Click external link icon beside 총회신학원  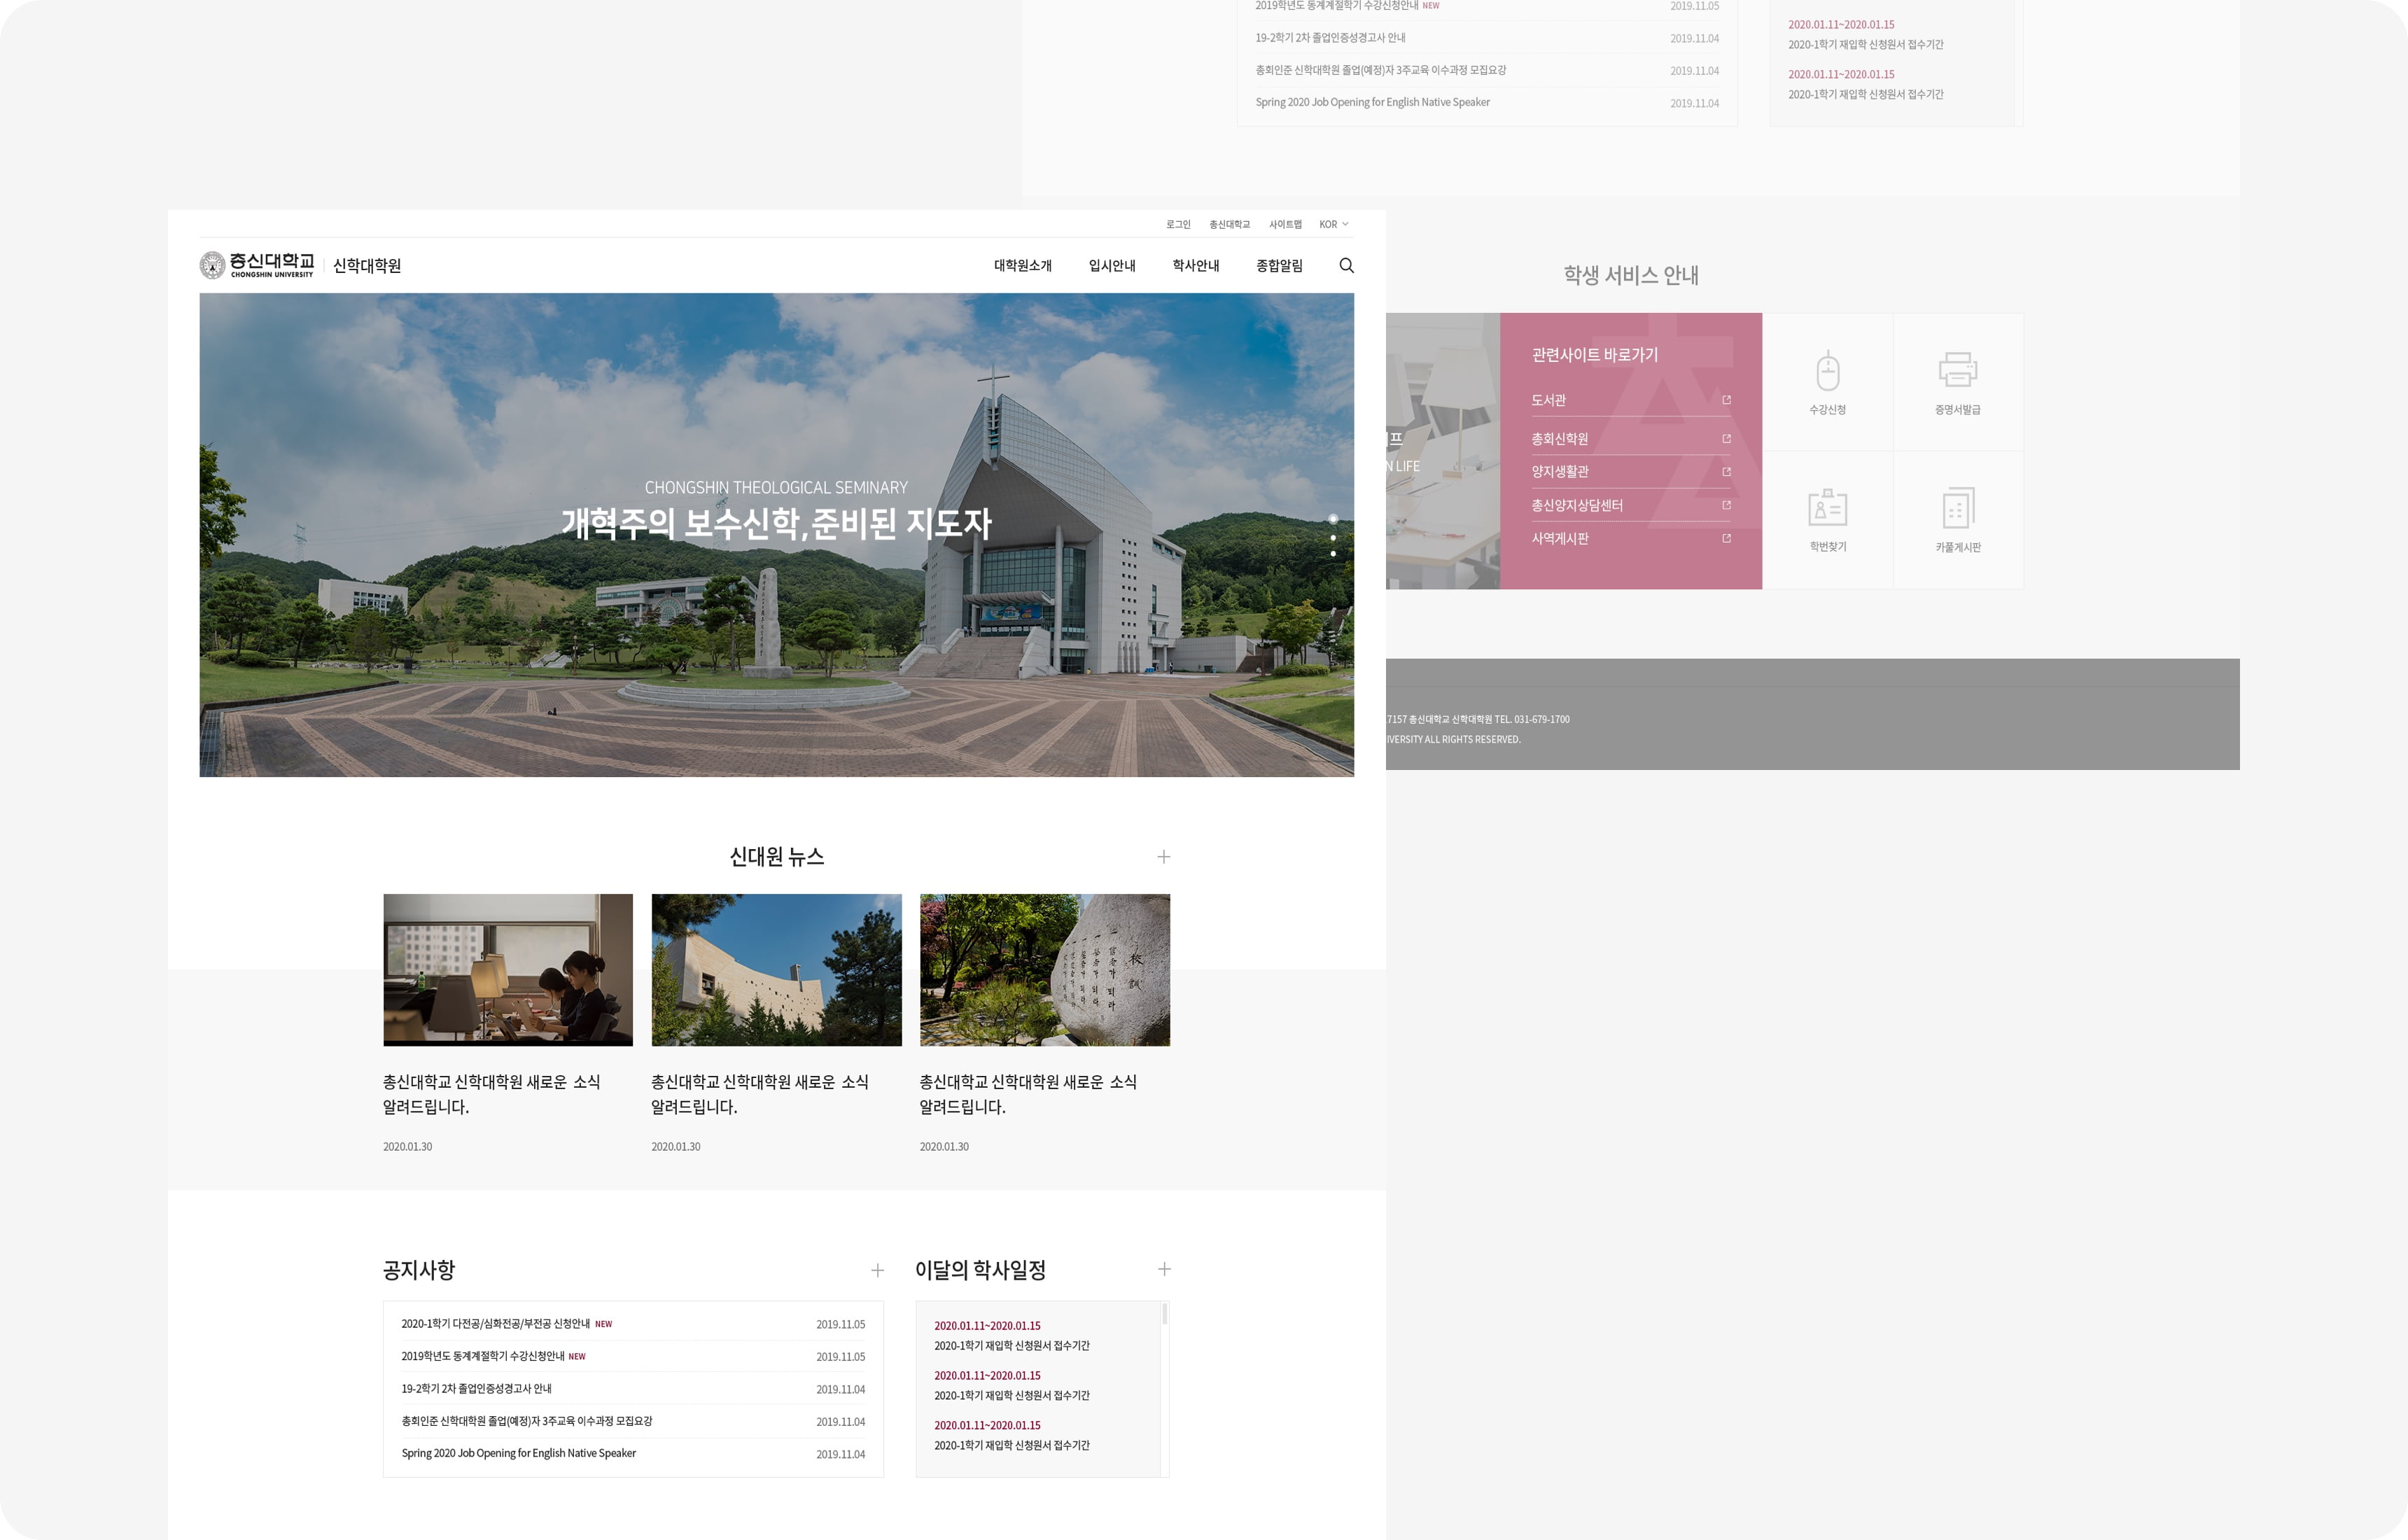click(1726, 439)
